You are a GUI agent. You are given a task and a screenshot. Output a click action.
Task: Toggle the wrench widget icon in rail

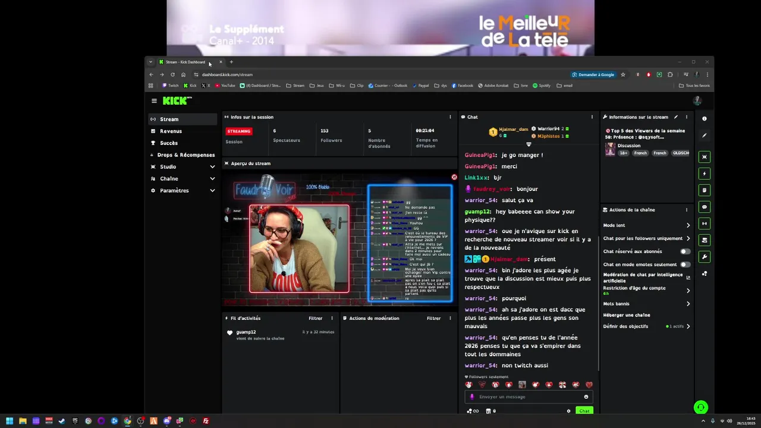tap(705, 257)
